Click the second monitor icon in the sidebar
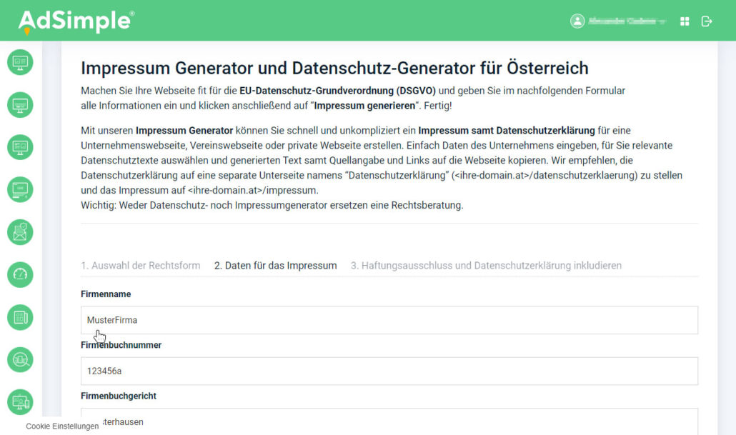The image size is (736, 435). coord(19,104)
